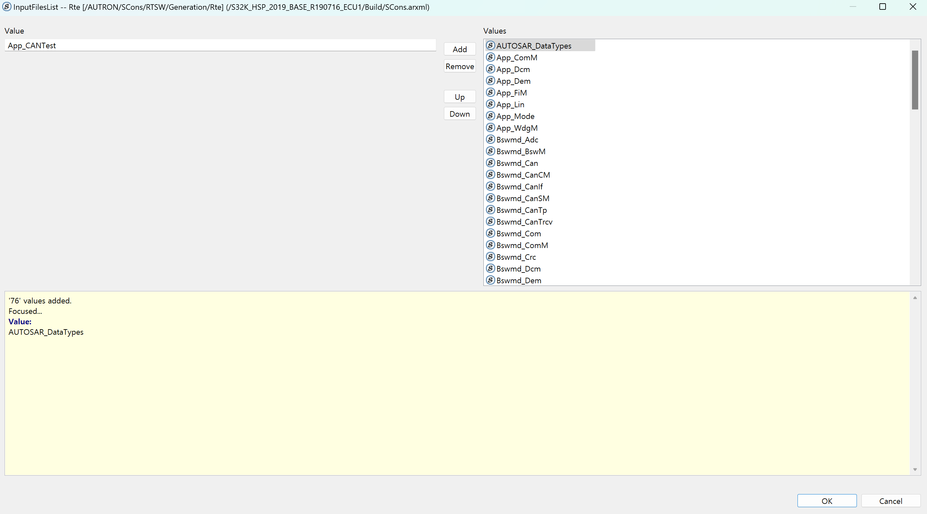Select the App_Lin entry in Values
This screenshot has width=927, height=514.
510,104
